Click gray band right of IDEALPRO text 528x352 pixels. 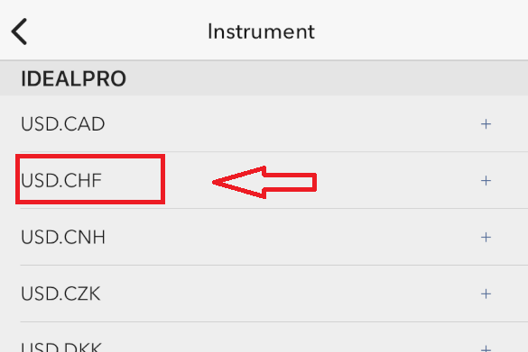click(x=327, y=78)
